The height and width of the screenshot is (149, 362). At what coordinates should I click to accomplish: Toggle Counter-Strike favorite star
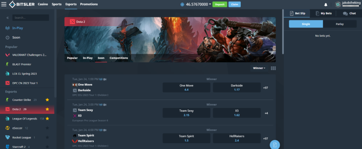(47, 100)
